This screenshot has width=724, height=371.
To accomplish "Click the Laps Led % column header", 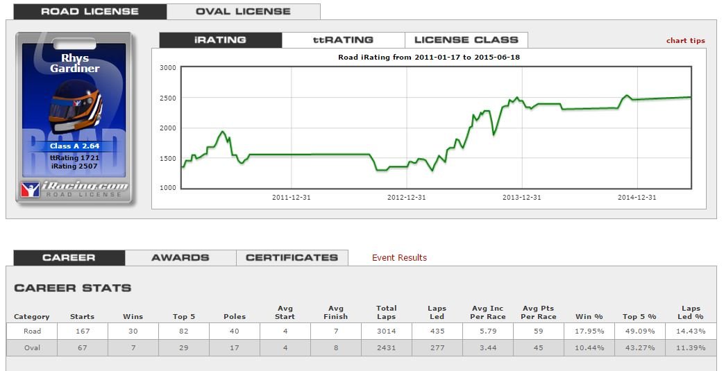I will pos(691,312).
